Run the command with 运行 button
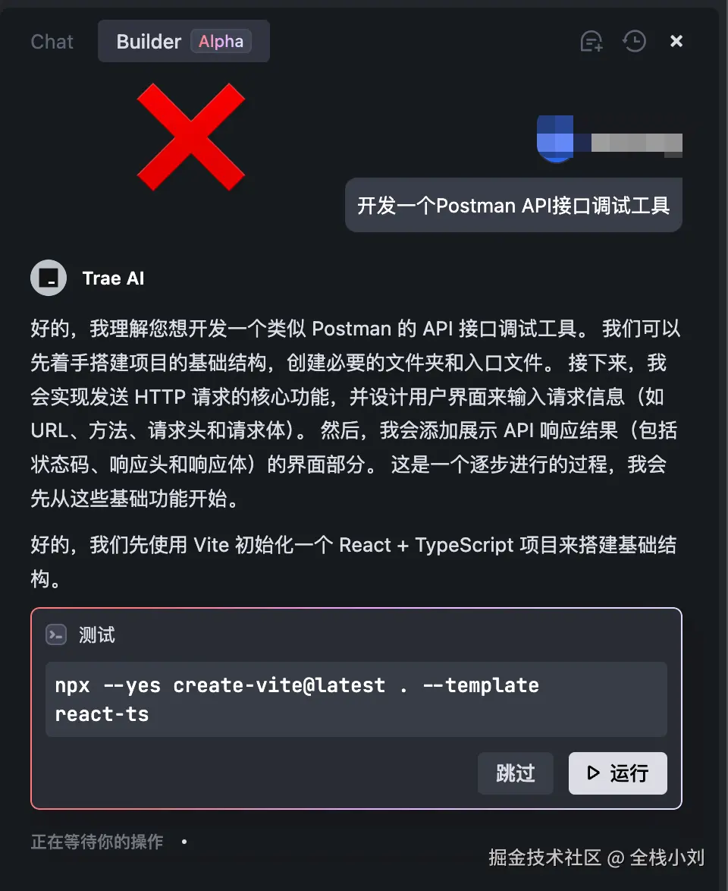Viewport: 728px width, 891px height. (x=618, y=773)
